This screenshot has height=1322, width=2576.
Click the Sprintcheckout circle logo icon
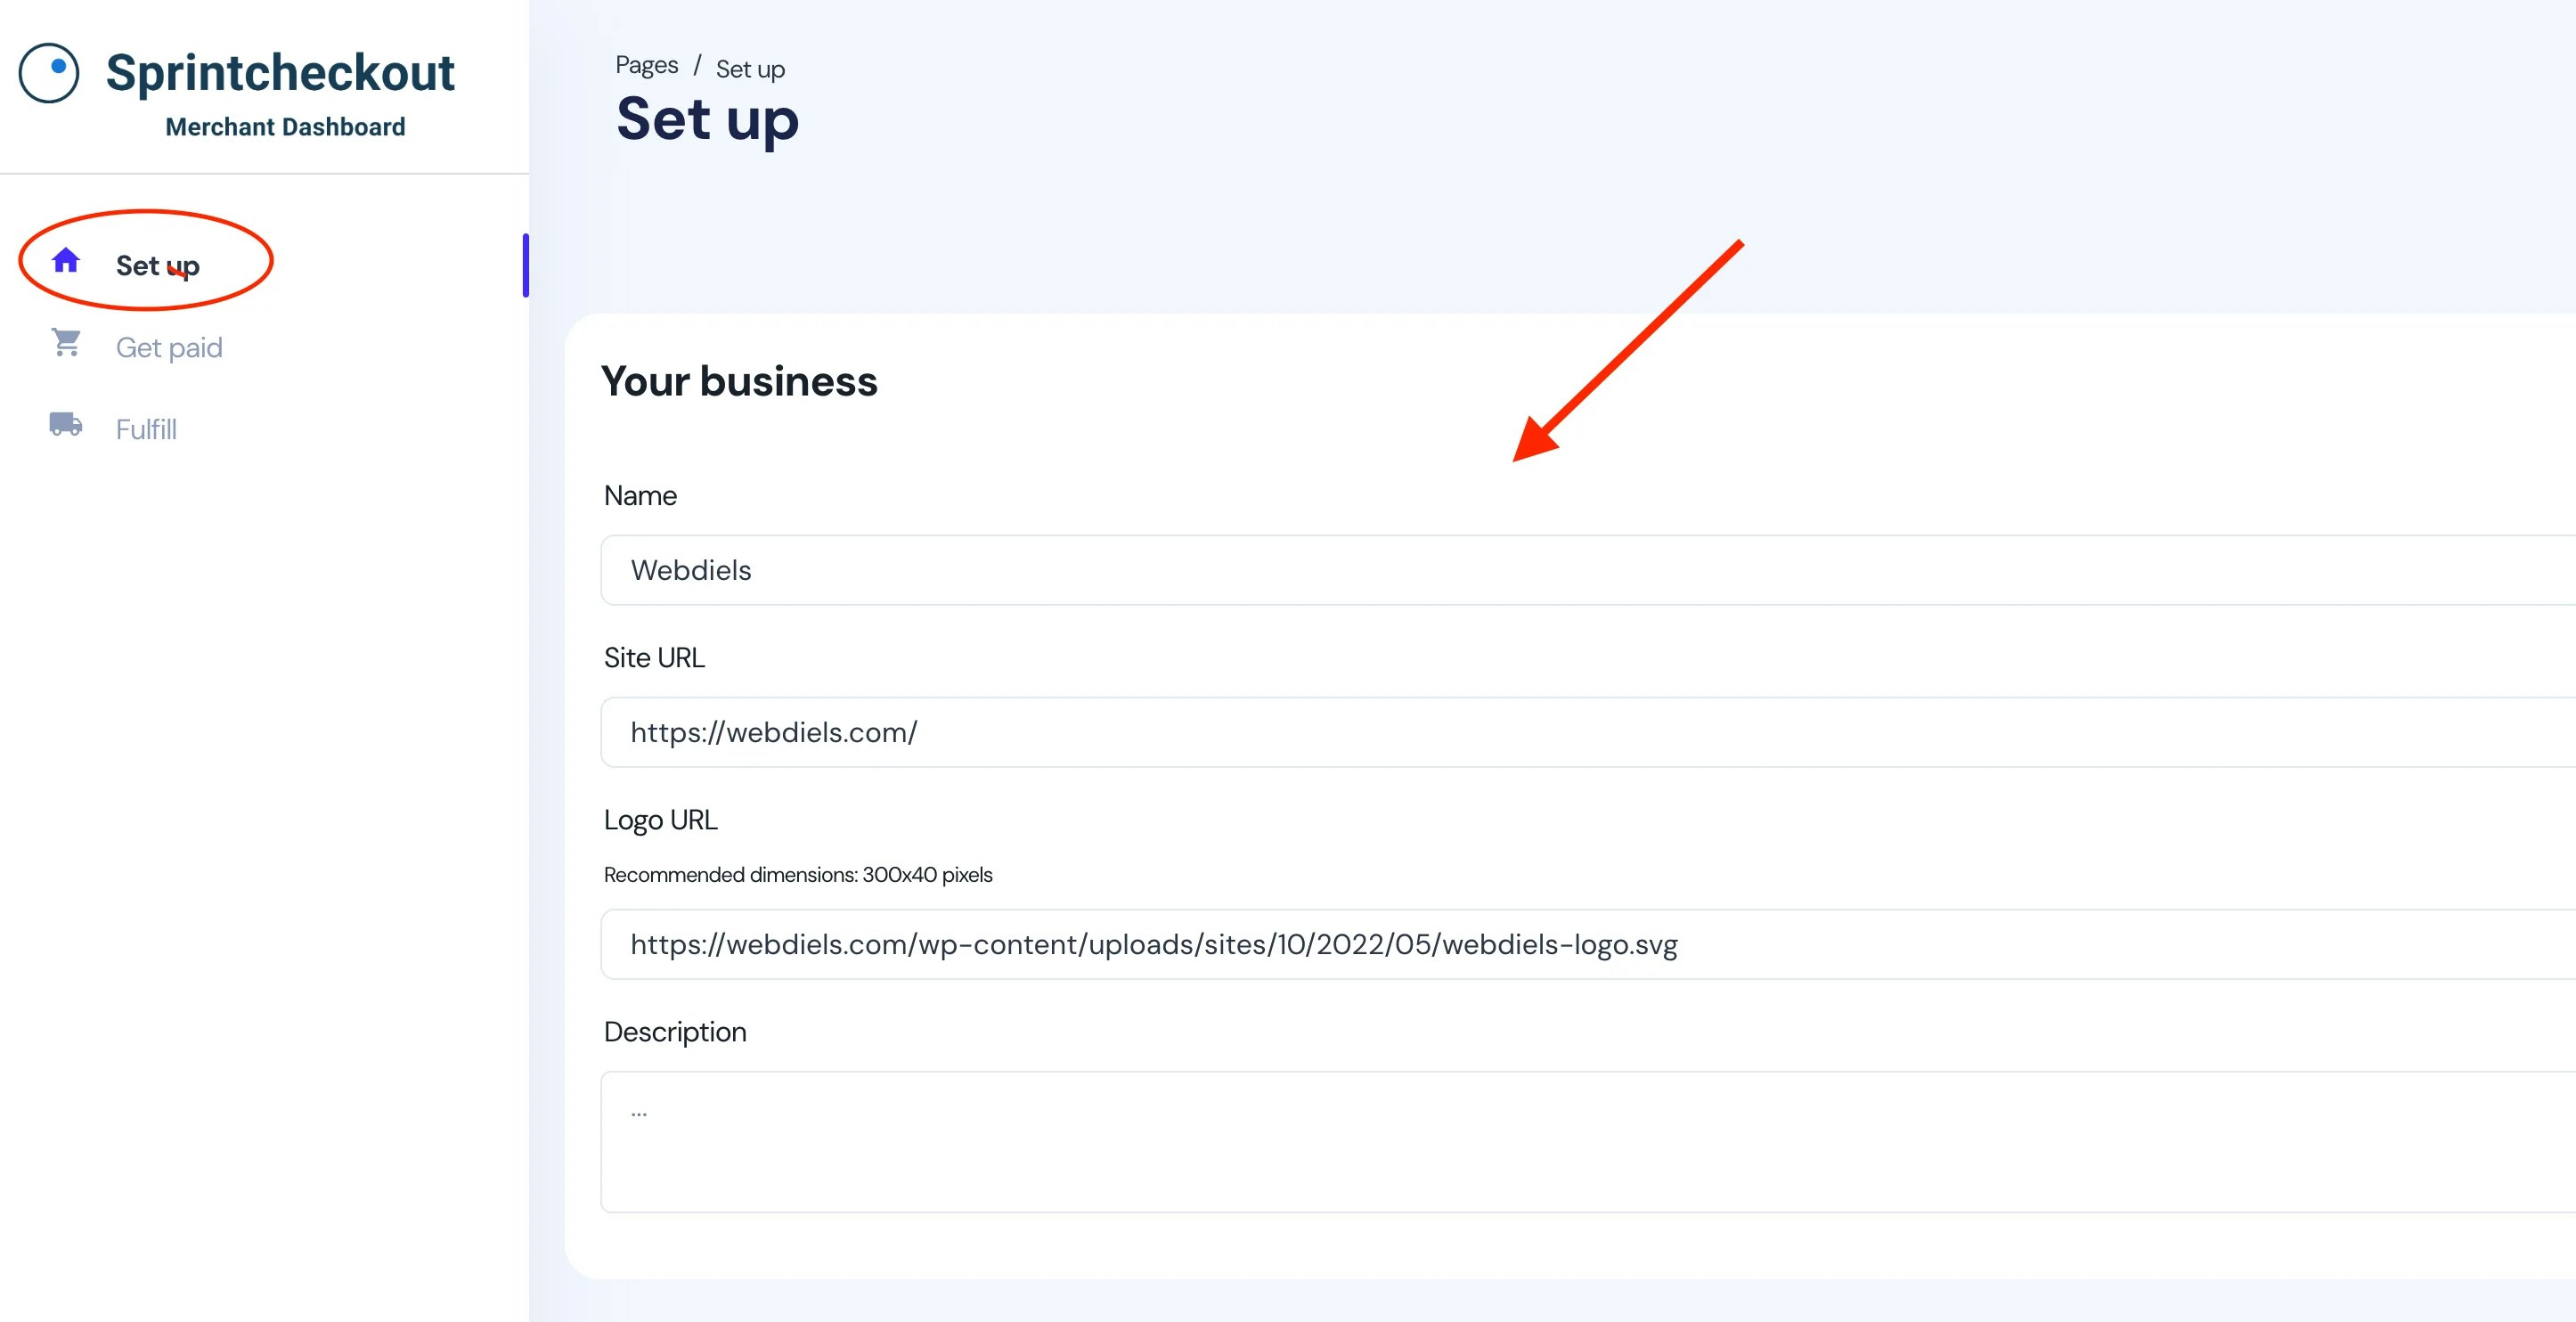point(49,73)
